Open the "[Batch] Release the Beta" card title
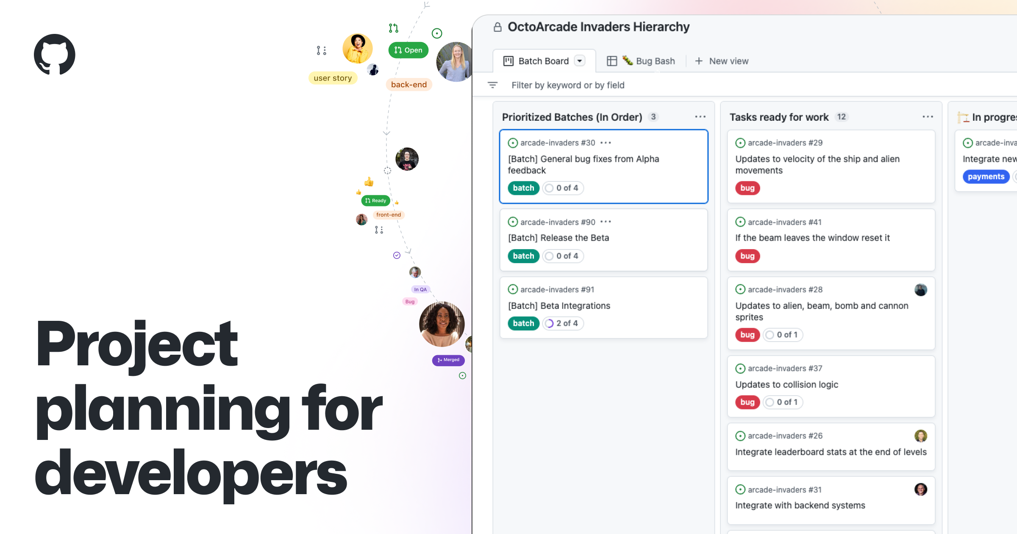The image size is (1017, 534). tap(559, 238)
